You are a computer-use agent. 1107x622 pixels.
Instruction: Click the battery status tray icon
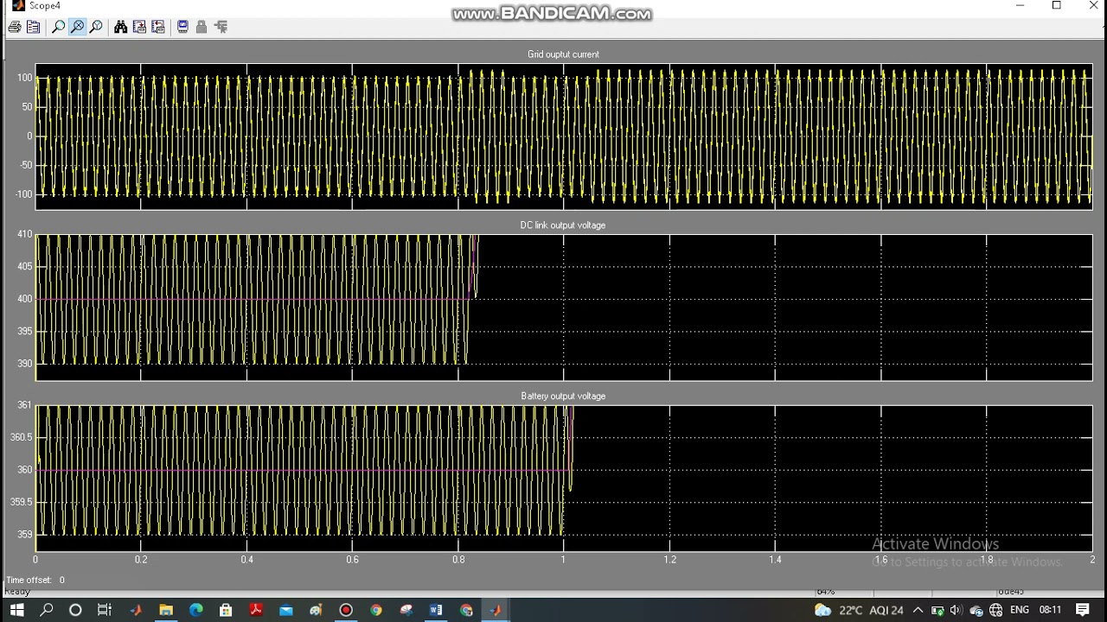tap(937, 610)
